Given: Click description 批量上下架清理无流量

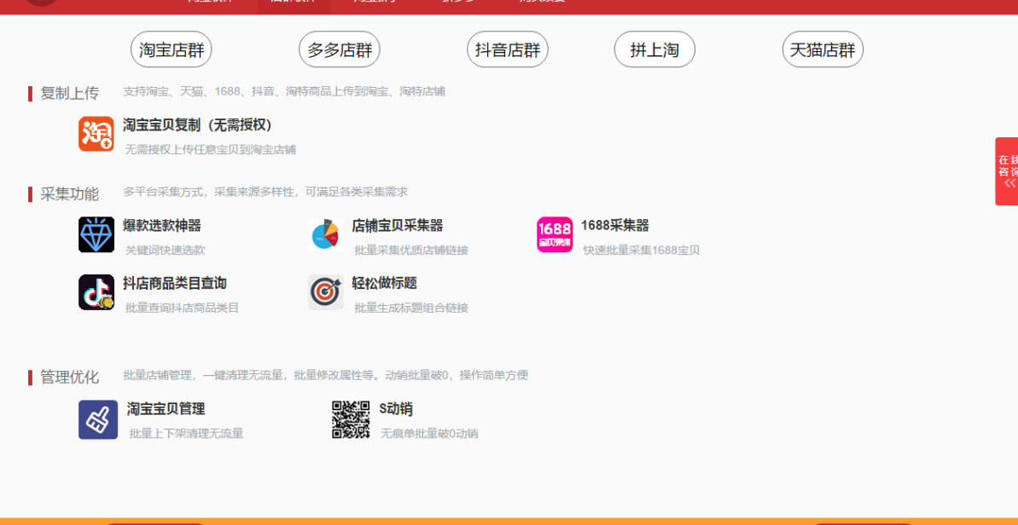Looking at the screenshot, I should click(186, 434).
